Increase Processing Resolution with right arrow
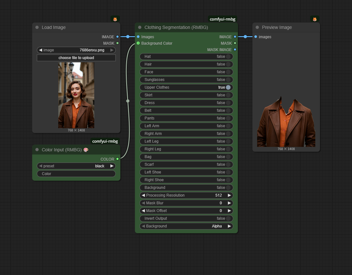The image size is (352, 275). click(229, 195)
